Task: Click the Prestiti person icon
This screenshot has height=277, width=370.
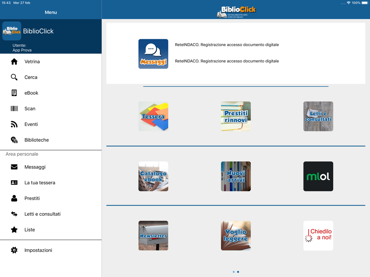Action: pyautogui.click(x=14, y=198)
